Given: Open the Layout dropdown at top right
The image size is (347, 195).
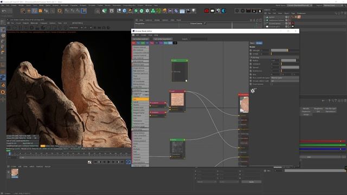Looking at the screenshot, I should click(332, 5).
